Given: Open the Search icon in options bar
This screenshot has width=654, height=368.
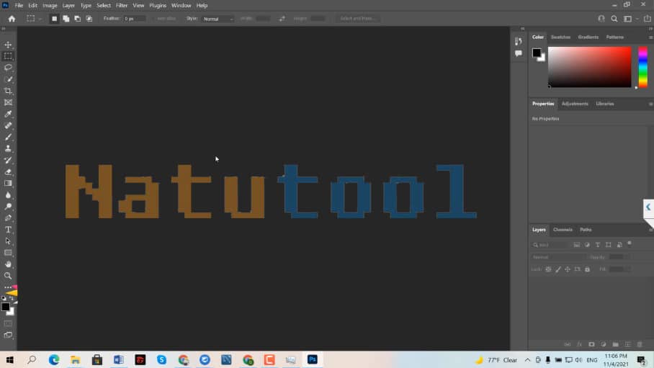Looking at the screenshot, I should 614,19.
